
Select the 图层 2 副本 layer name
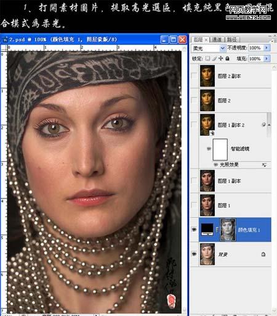[x=229, y=76]
